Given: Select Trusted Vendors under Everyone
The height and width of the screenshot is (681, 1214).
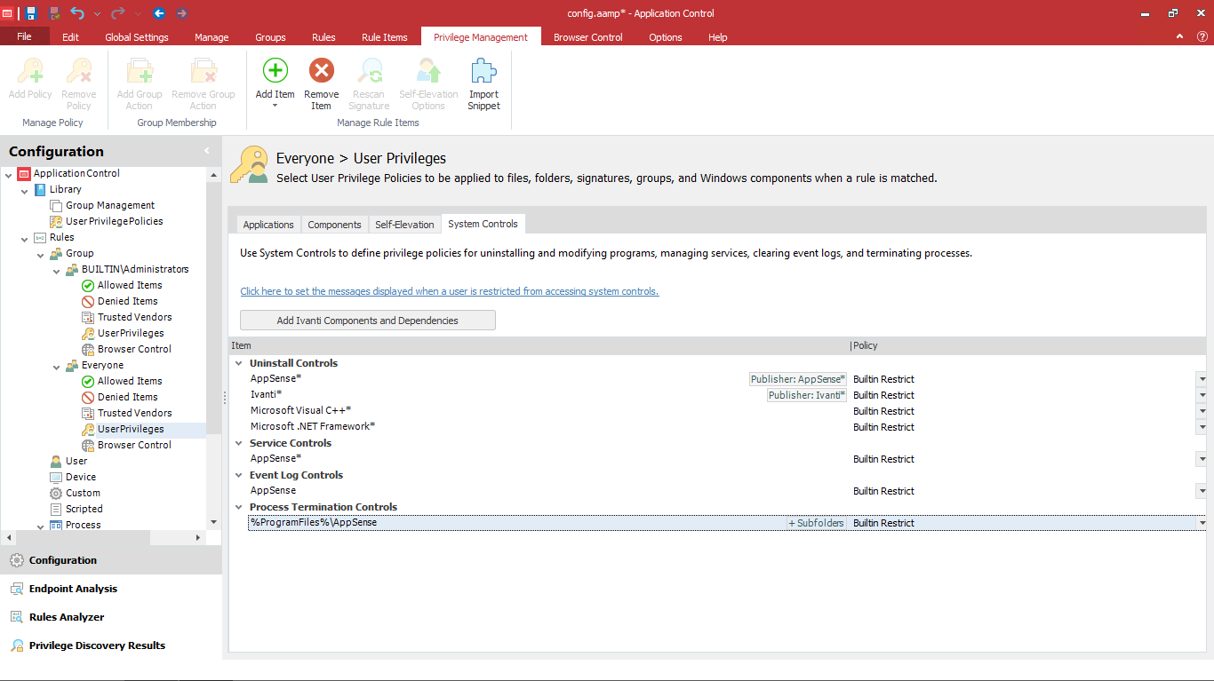Looking at the screenshot, I should 134,413.
